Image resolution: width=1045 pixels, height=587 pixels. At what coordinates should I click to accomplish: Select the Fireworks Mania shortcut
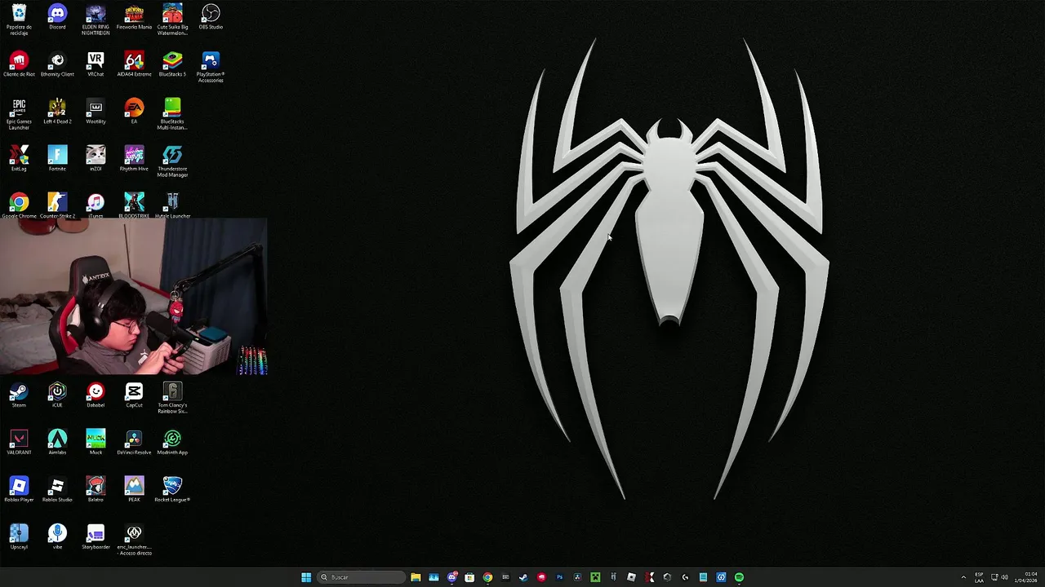coord(134,17)
